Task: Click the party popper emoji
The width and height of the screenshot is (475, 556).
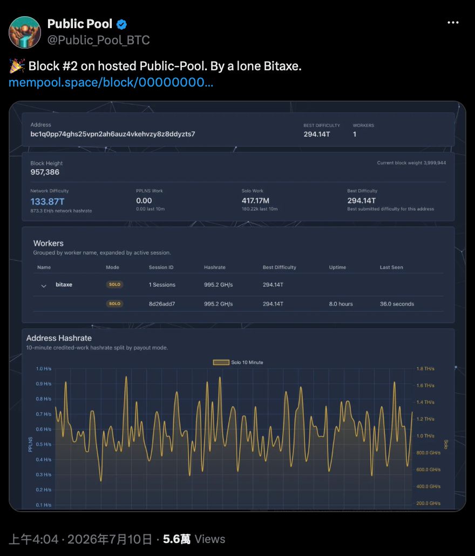Action: pyautogui.click(x=17, y=66)
